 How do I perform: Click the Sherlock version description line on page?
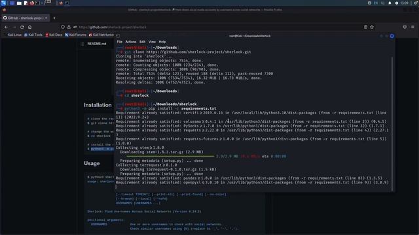click(144, 211)
